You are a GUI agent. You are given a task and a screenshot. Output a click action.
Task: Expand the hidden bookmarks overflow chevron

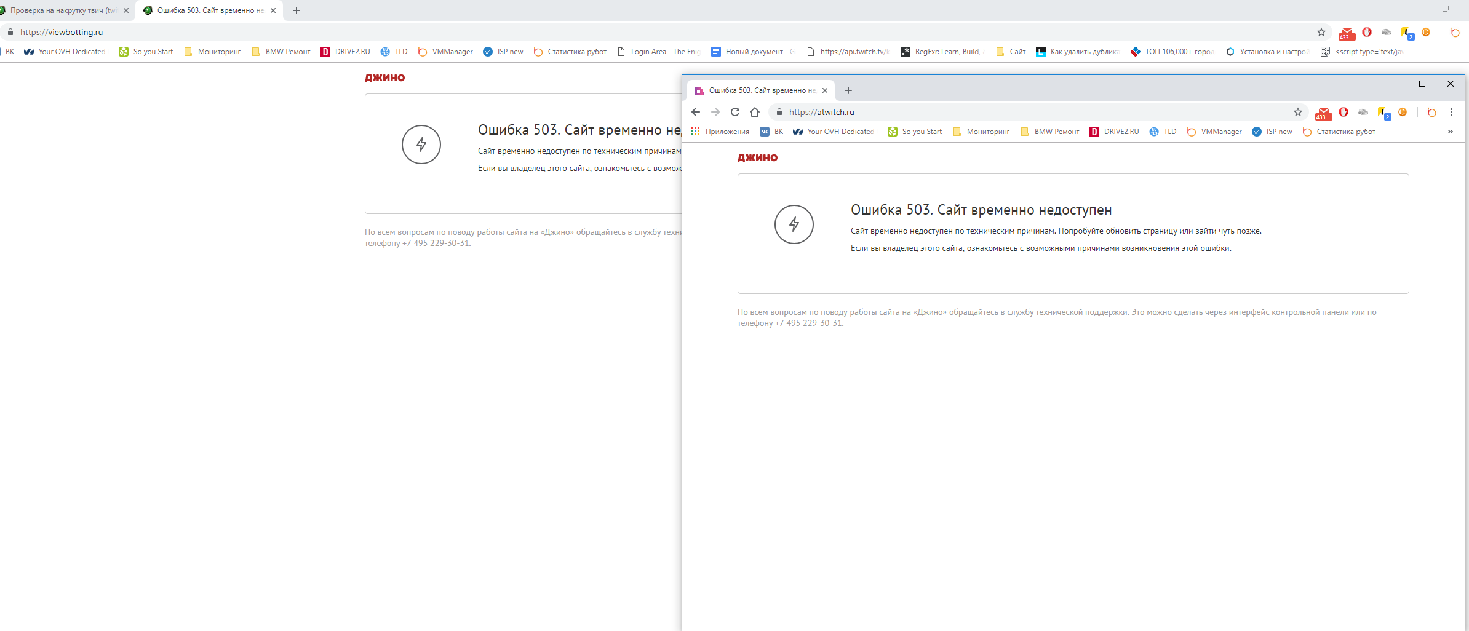coord(1450,132)
